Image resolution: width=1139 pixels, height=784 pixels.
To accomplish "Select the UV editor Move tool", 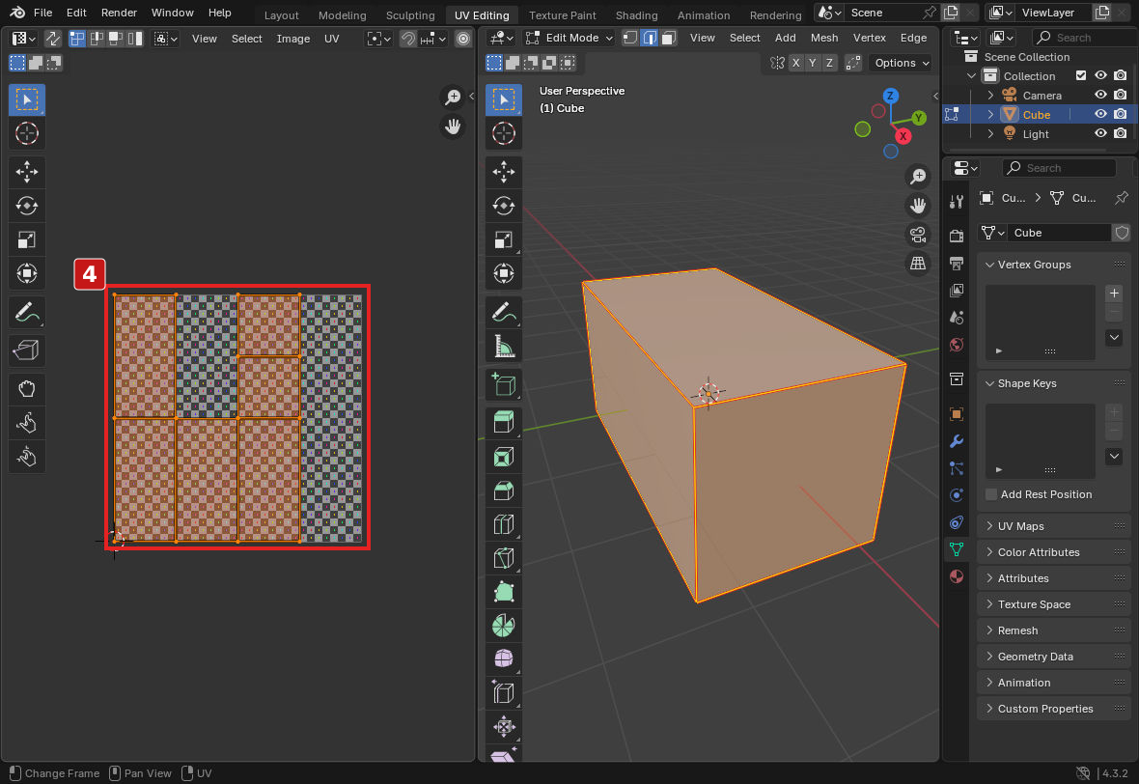I will (x=27, y=172).
